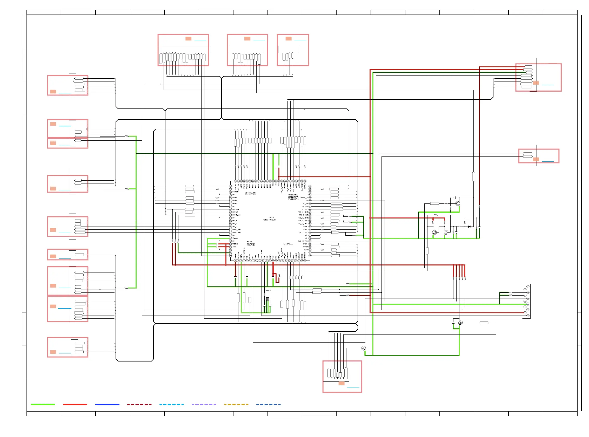Click connector pin 5 on green wire
The width and height of the screenshot is (589, 437).
[x=528, y=304]
